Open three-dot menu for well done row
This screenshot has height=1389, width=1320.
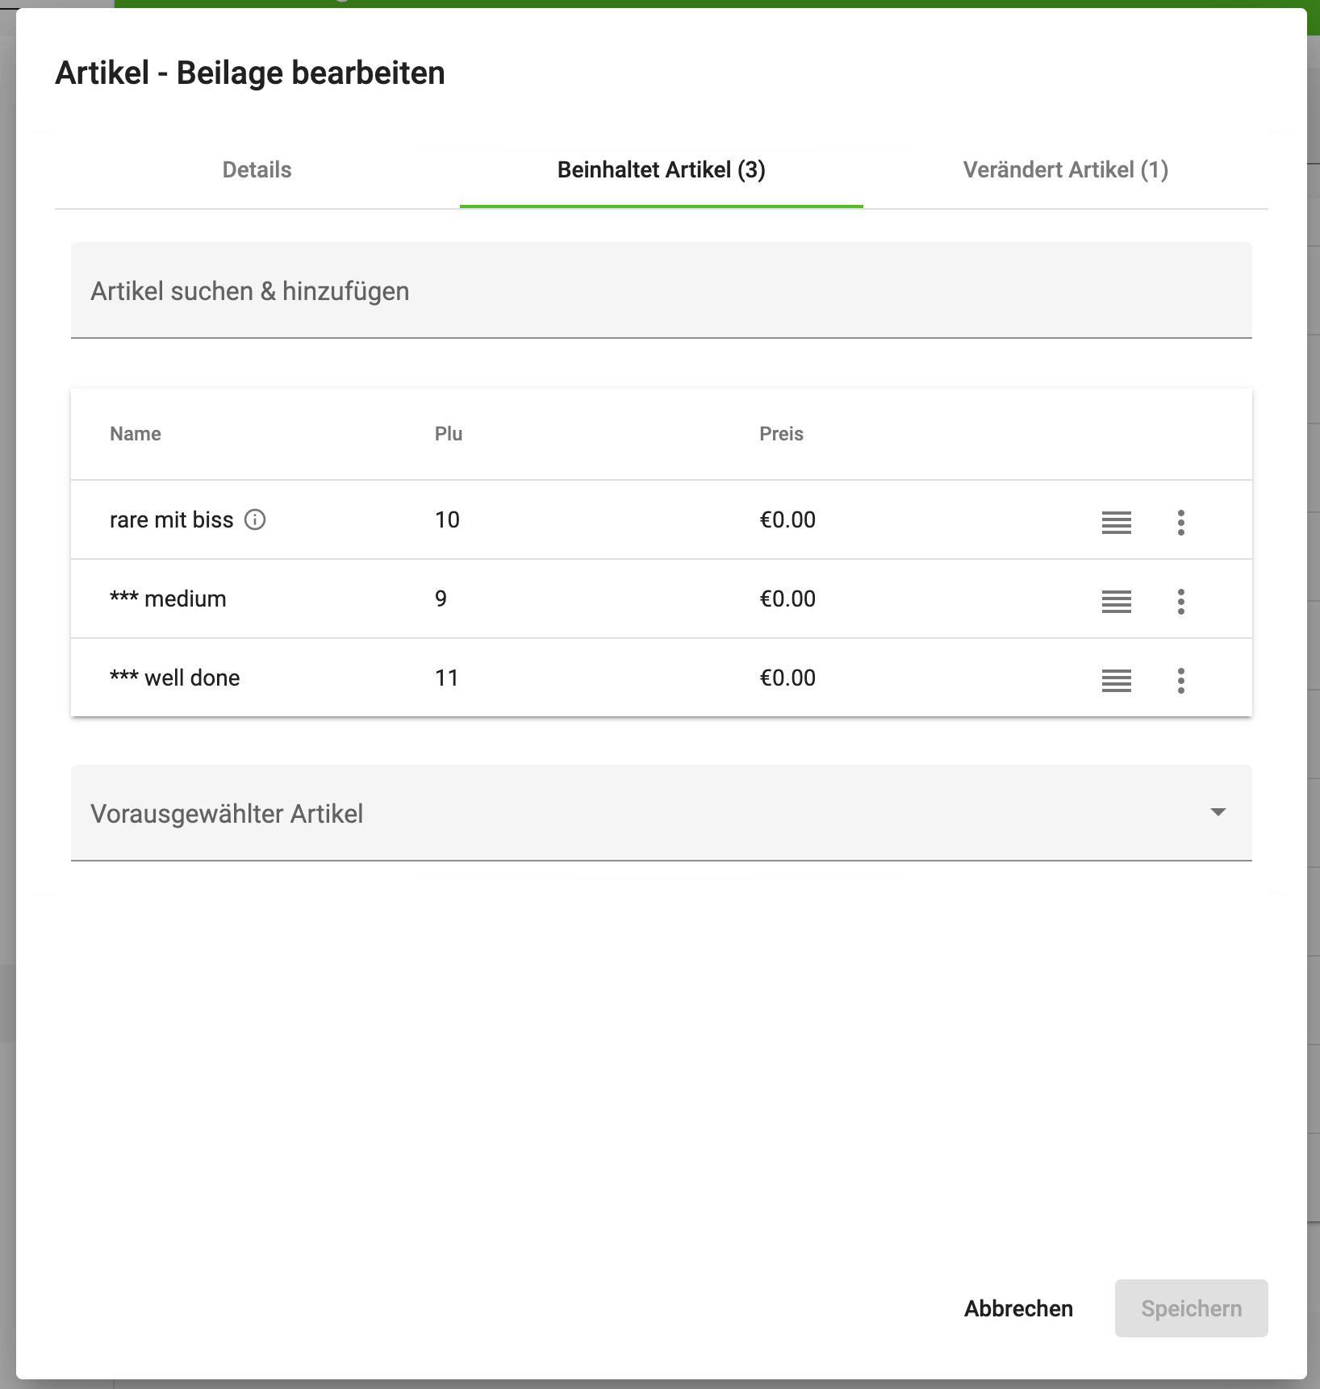(x=1180, y=681)
